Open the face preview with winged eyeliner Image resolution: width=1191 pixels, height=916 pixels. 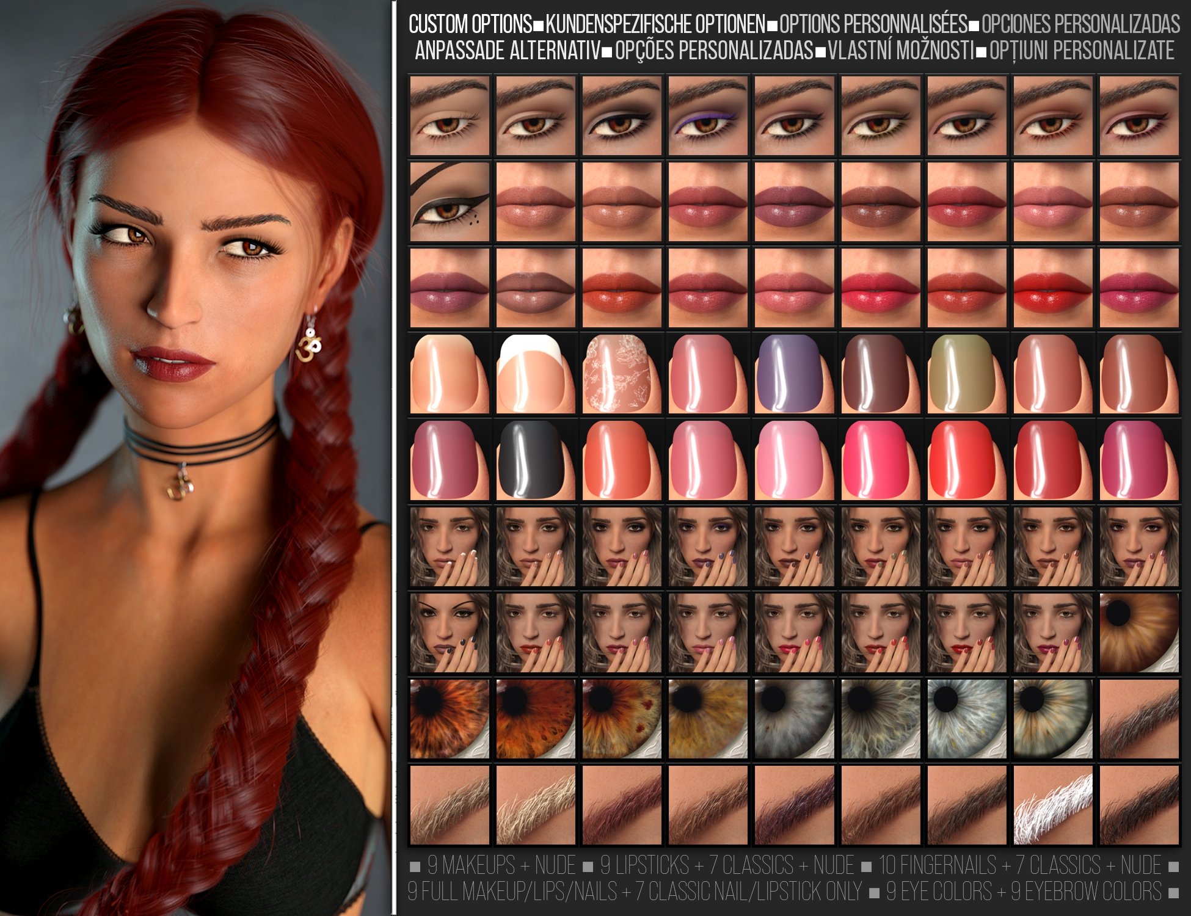tap(450, 633)
